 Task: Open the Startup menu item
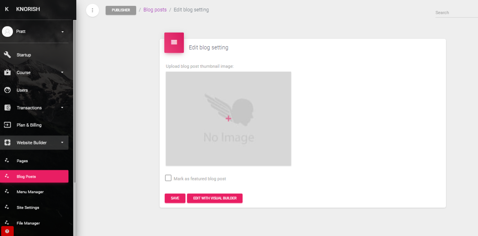pos(34,55)
